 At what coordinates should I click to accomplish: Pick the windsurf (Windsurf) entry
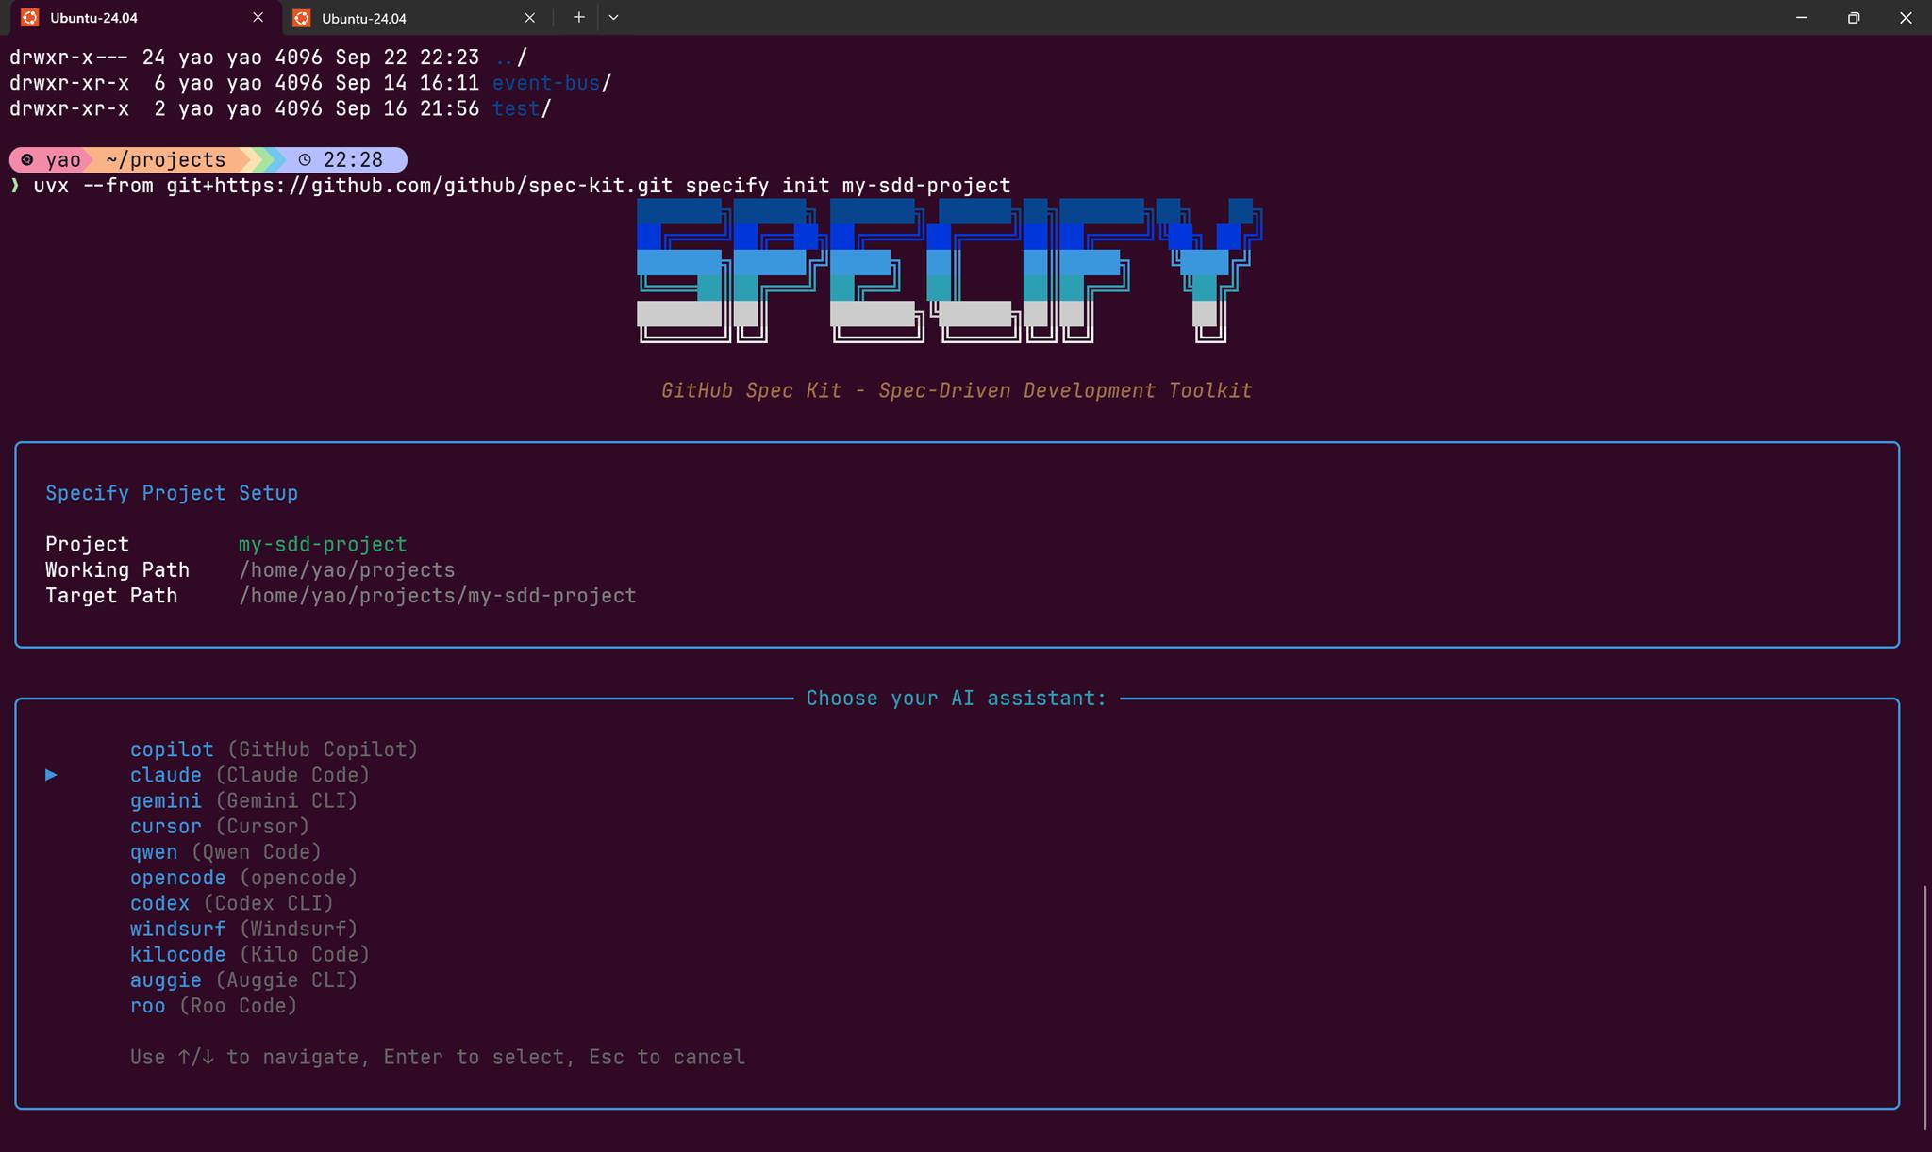point(243,930)
